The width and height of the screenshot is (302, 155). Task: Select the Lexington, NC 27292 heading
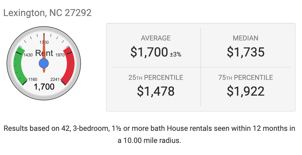[x=47, y=13]
